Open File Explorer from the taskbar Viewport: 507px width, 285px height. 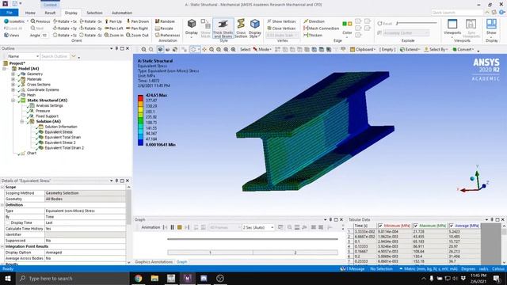(x=154, y=278)
